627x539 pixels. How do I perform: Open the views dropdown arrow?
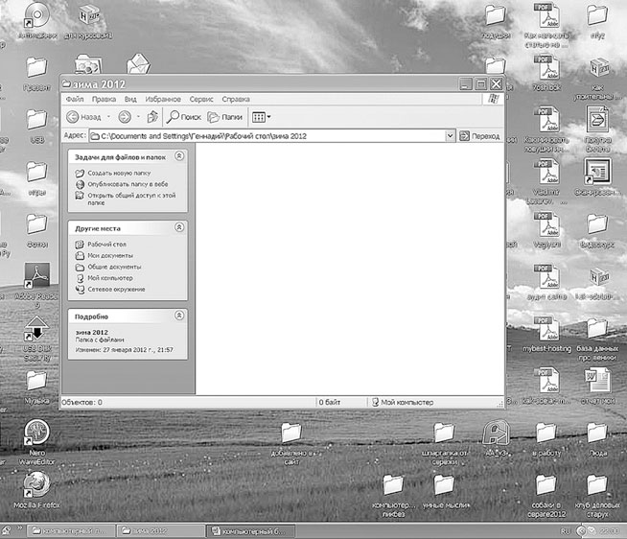coord(268,117)
